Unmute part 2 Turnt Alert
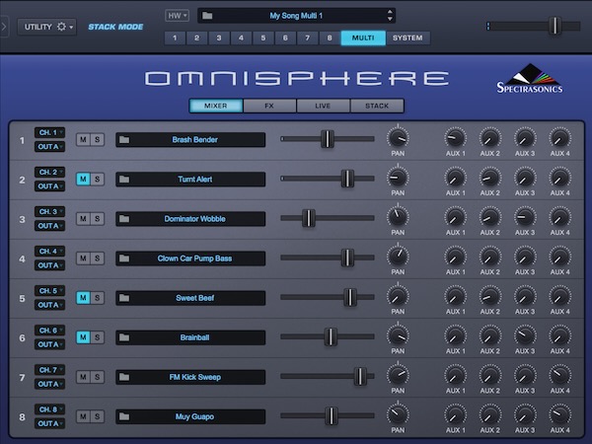Screen dimensions: 592x444 pyautogui.click(x=83, y=180)
